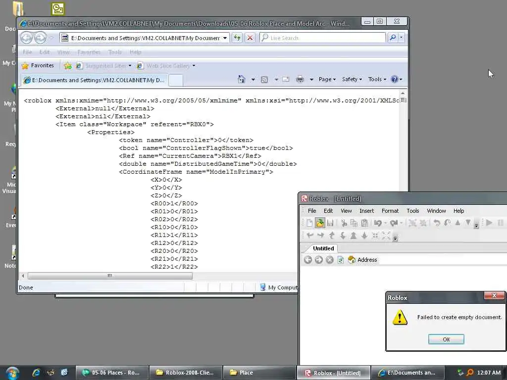
Task: Click the Internet Explorer Back button
Action: tap(27, 38)
